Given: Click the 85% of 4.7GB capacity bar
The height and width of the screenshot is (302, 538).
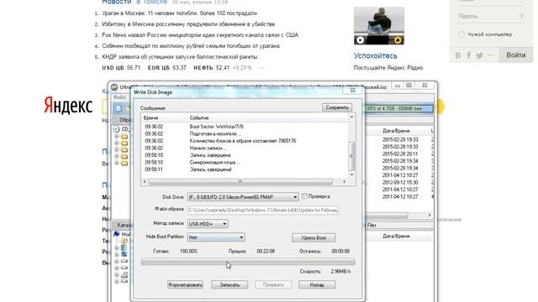Looking at the screenshot, I should click(399, 109).
